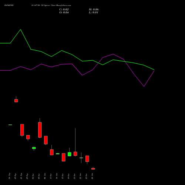Click the 'O: 0.04' open value
The height and width of the screenshot is (185, 185).
coord(64,13)
